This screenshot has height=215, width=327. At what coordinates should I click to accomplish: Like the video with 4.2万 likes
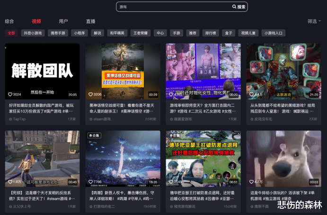click(x=251, y=182)
